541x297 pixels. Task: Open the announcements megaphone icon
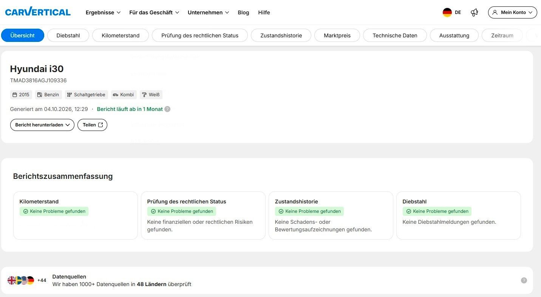pyautogui.click(x=475, y=12)
